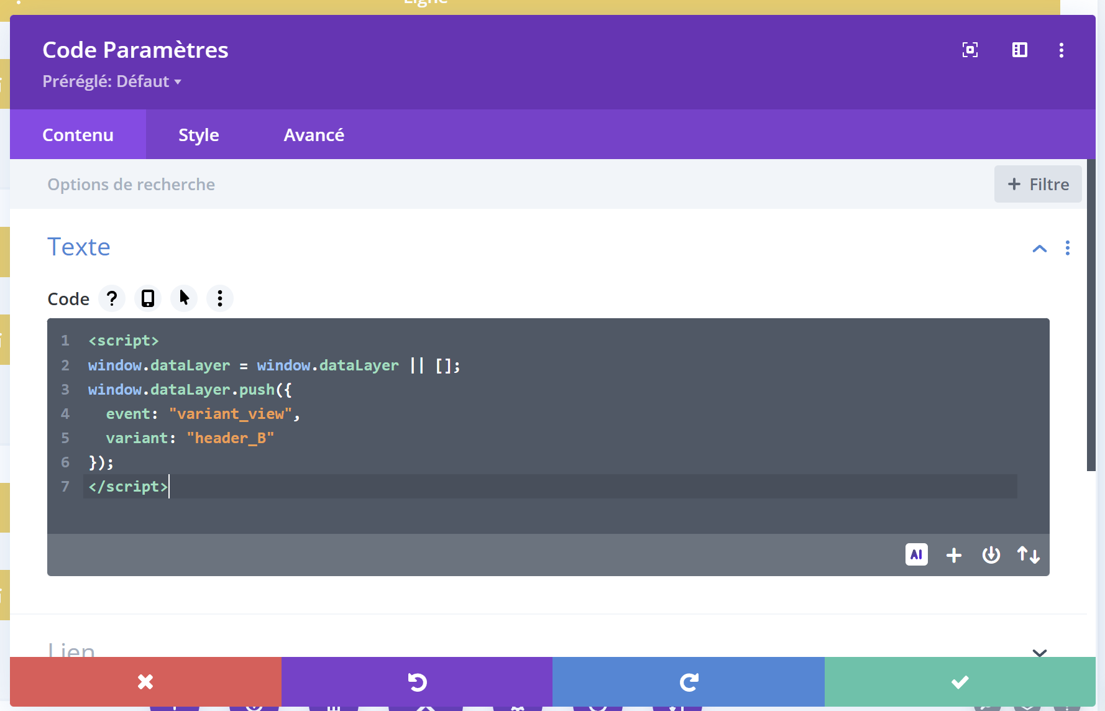Open the Code field three-dot options
1105x711 pixels.
tap(220, 299)
